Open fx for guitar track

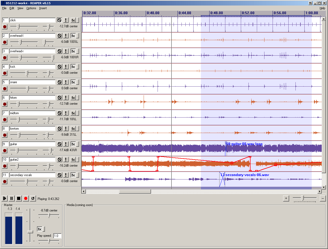73,144
